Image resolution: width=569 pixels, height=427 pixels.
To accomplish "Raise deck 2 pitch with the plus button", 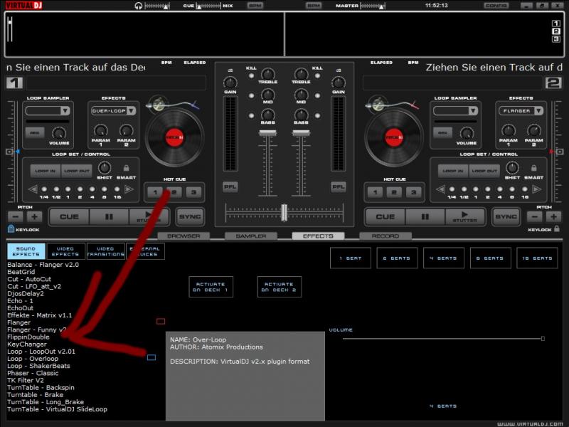I will click(554, 217).
